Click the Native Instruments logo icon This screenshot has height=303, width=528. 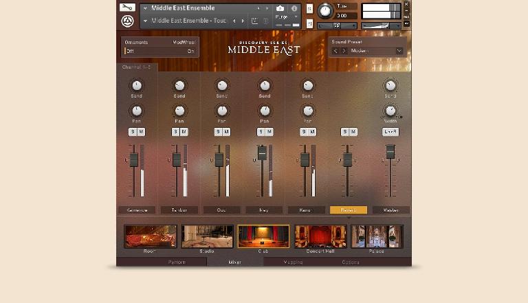click(127, 21)
